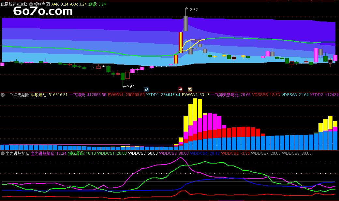This screenshot has height=201, width=339.
Task: Click the 2.63 low price label
Action: coord(131,87)
